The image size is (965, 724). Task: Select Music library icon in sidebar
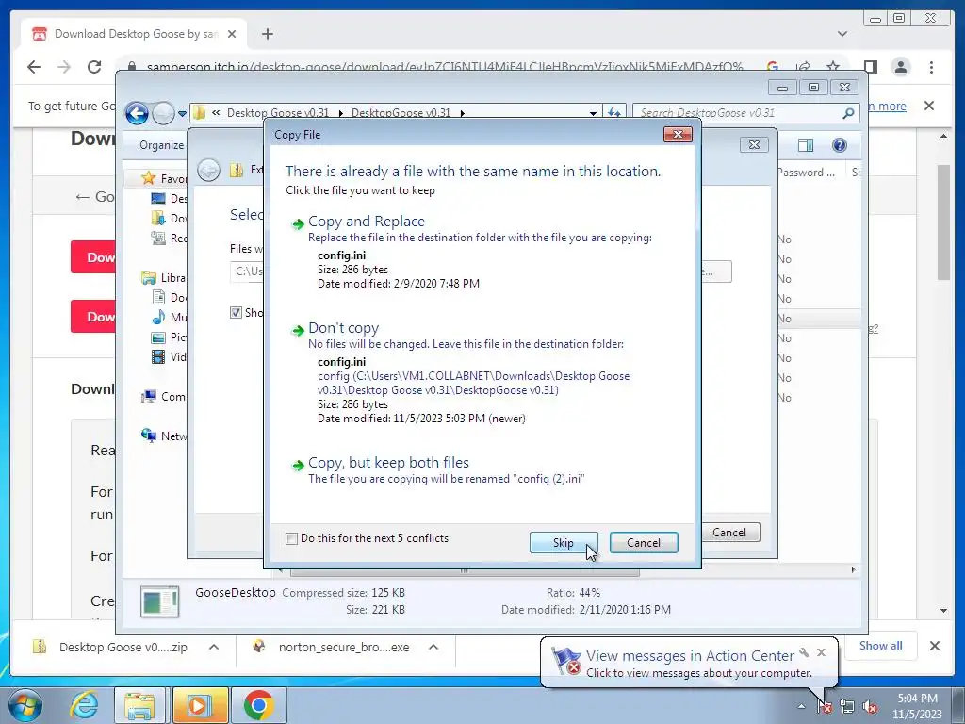coord(158,317)
